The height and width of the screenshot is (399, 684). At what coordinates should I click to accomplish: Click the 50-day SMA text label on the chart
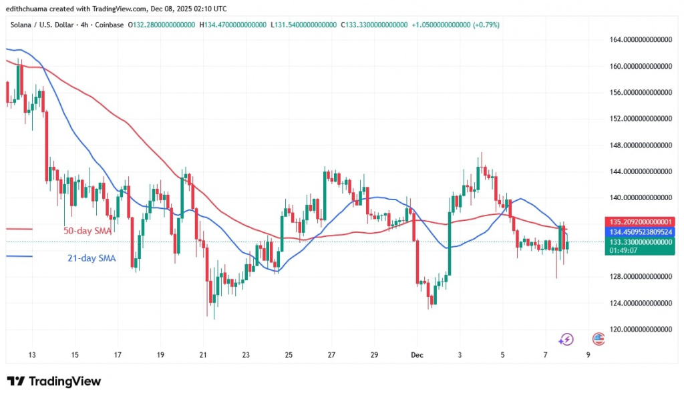(x=87, y=230)
